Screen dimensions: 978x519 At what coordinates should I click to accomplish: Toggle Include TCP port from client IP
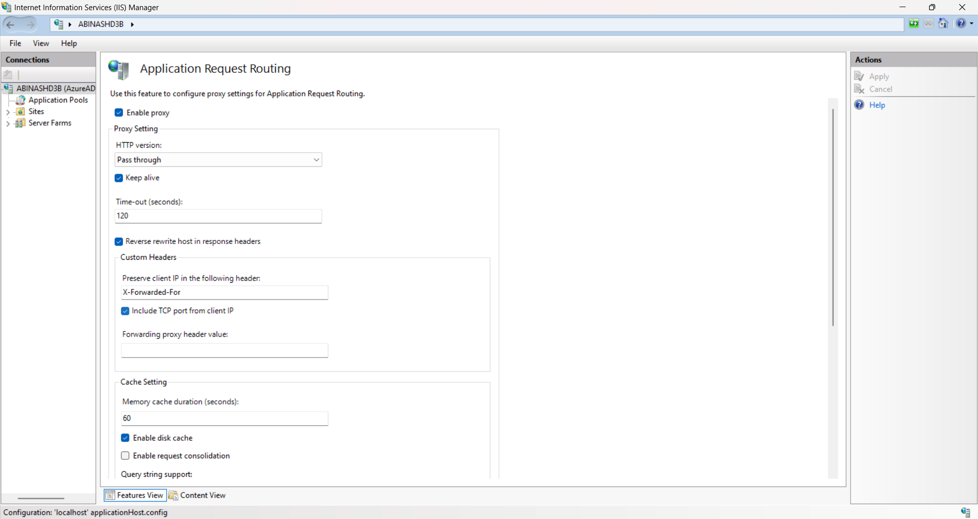pyautogui.click(x=125, y=311)
